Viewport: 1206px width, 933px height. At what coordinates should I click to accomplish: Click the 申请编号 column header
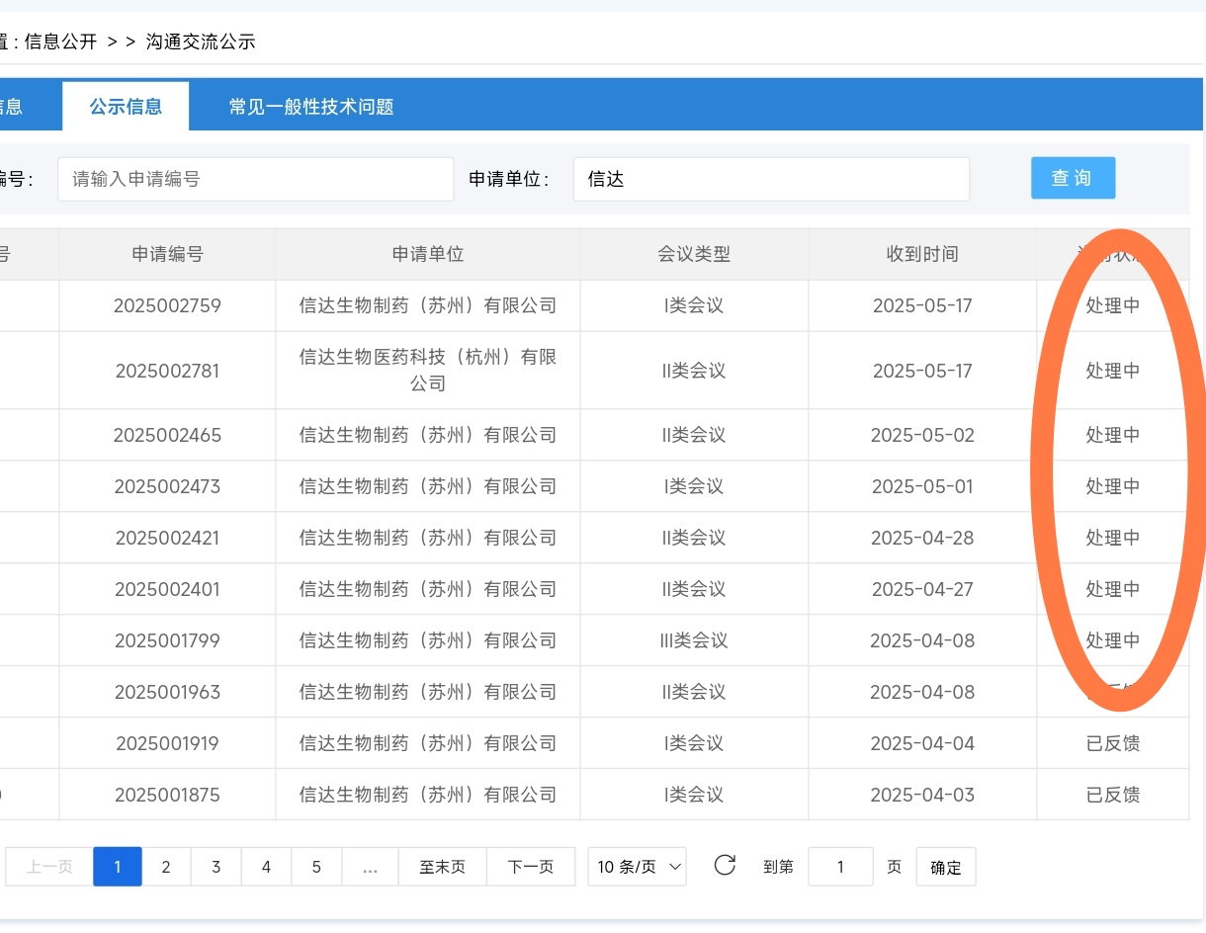point(167,254)
